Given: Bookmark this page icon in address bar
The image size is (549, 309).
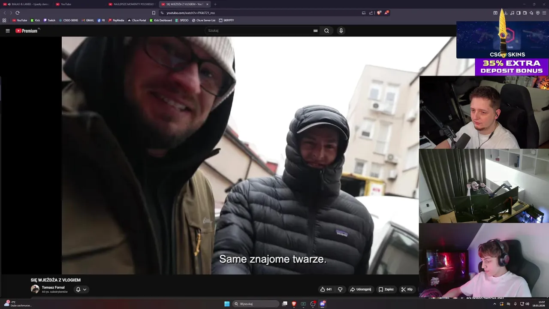Looking at the screenshot, I should tap(154, 13).
